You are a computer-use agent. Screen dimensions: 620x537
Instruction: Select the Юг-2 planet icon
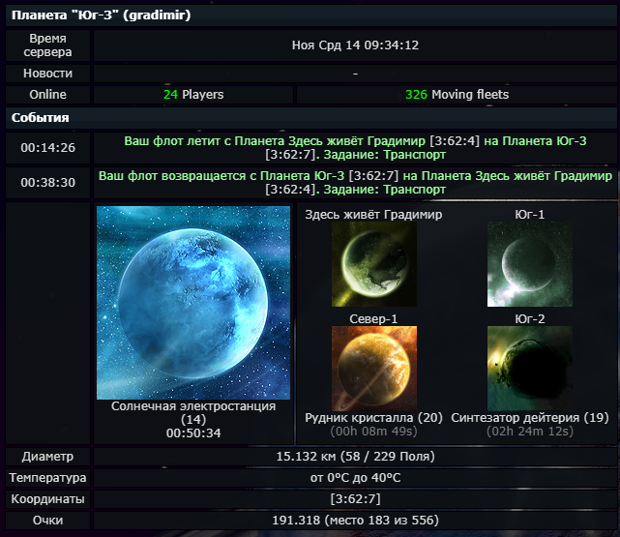tap(529, 365)
